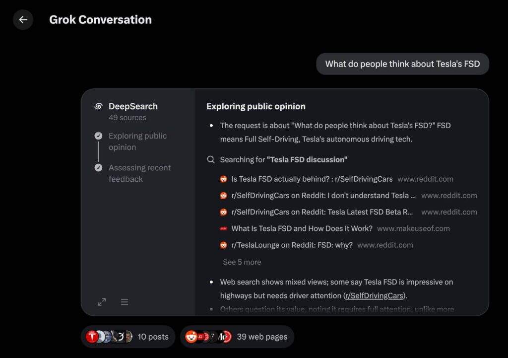508x358 pixels.
Task: Open the r/SelfDrivingCars underlined link
Action: click(374, 296)
